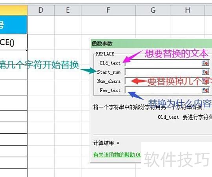Viewport: 212px width, 177px height.
Task: Click the New_text range selector icon
Action: tap(205, 90)
